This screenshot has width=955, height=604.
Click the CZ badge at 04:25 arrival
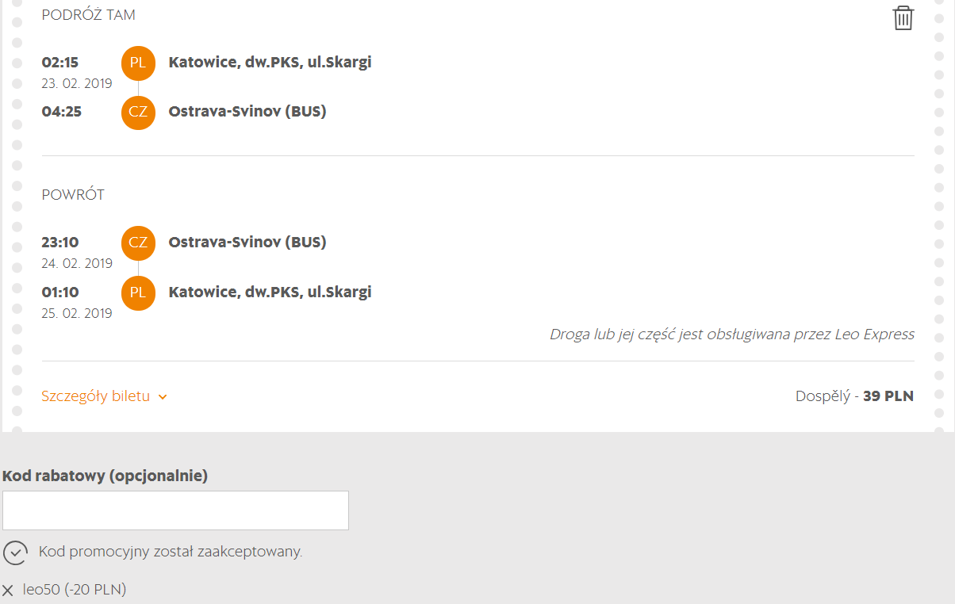click(138, 112)
